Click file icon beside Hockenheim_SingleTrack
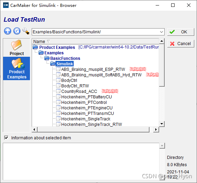 (58, 119)
